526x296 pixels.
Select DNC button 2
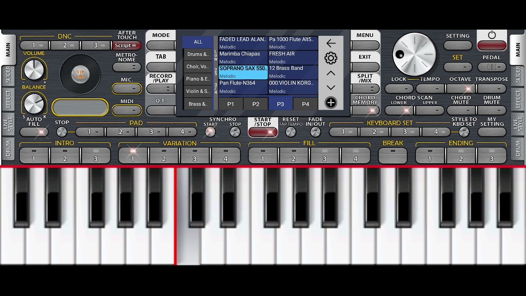coord(65,46)
